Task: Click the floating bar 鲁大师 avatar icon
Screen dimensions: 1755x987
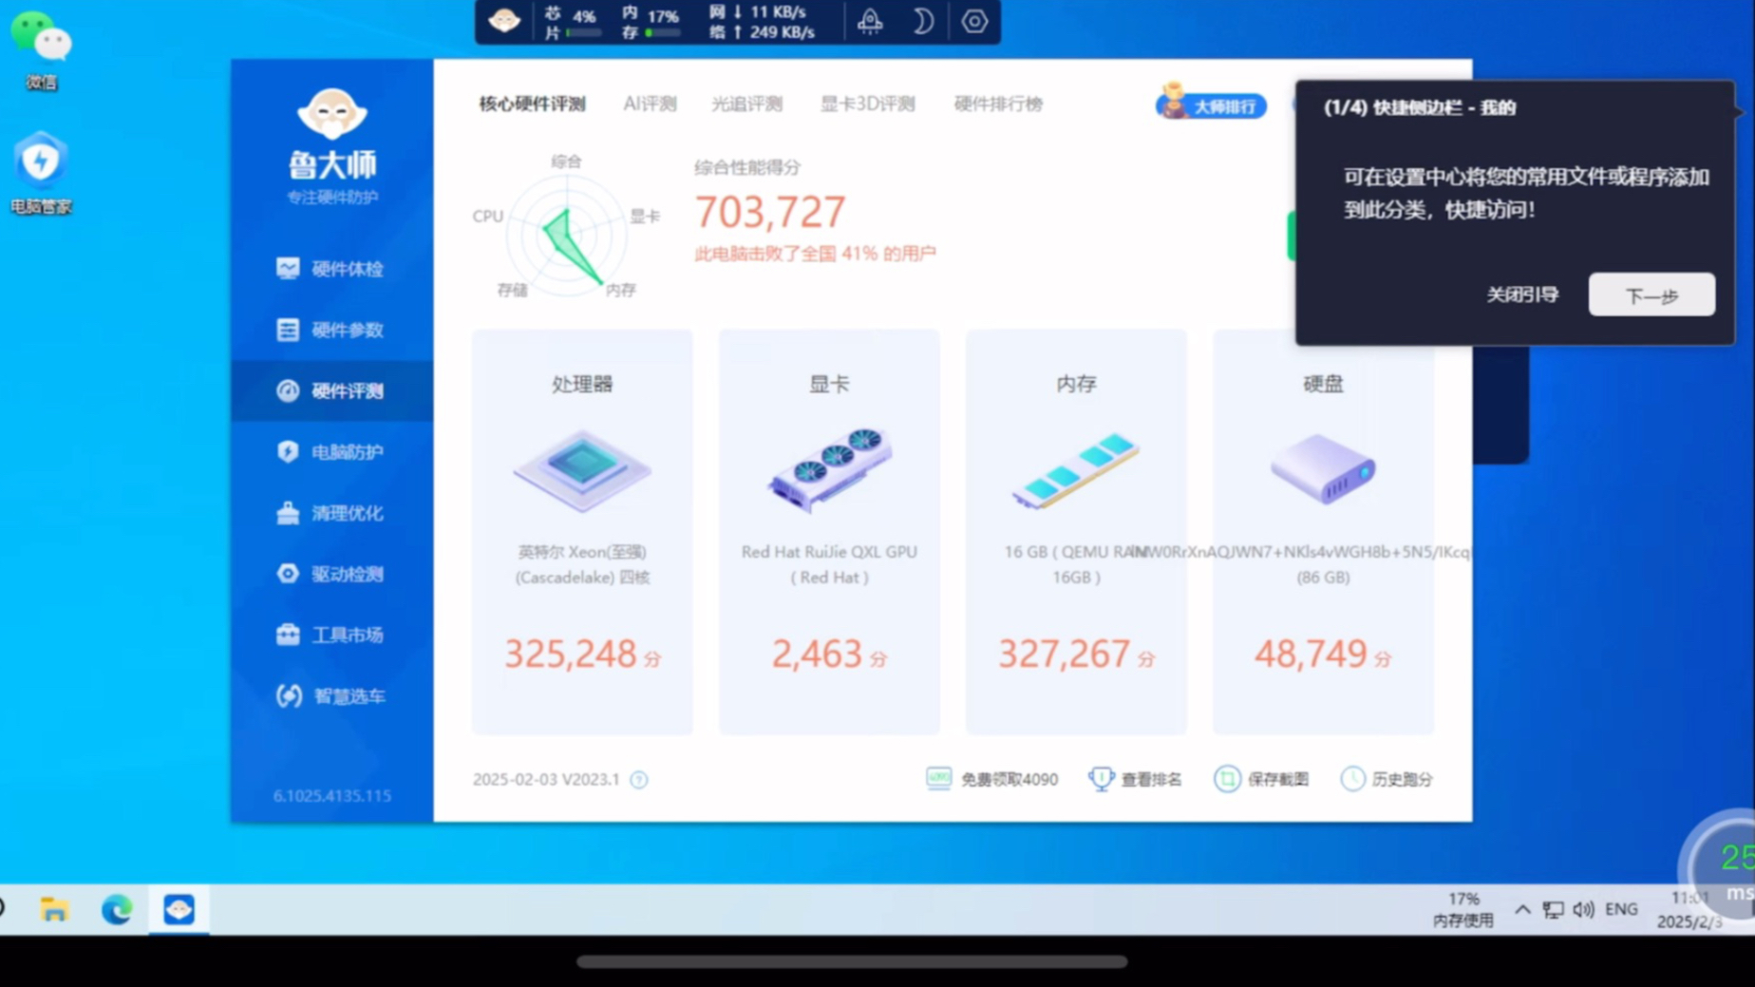Action: click(504, 21)
